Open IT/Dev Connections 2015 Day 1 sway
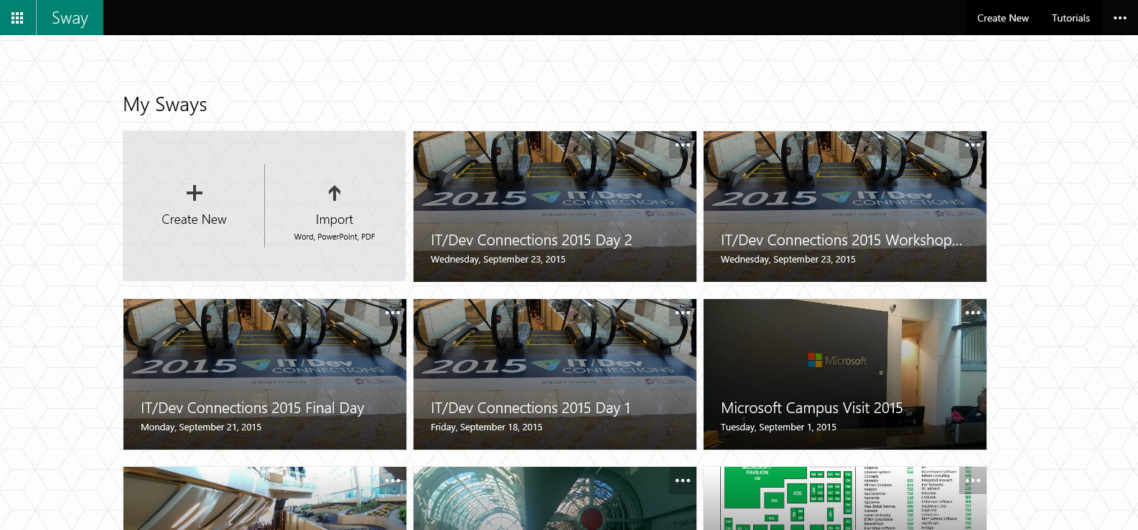Viewport: 1138px width, 530px height. [x=530, y=408]
